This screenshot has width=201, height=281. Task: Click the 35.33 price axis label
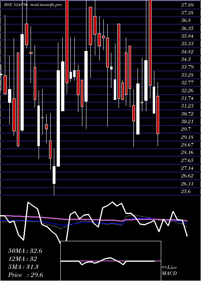click(x=187, y=44)
